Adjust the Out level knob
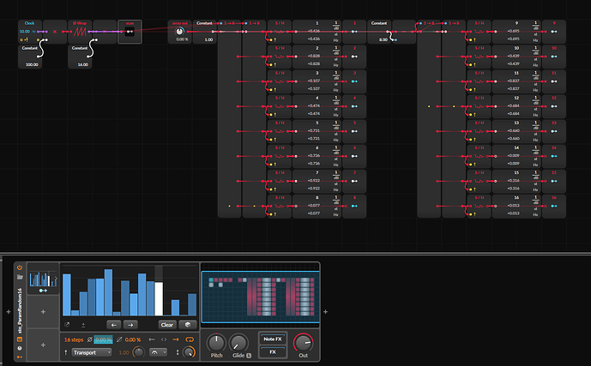Screen dimensions: 591x366 point(303,344)
